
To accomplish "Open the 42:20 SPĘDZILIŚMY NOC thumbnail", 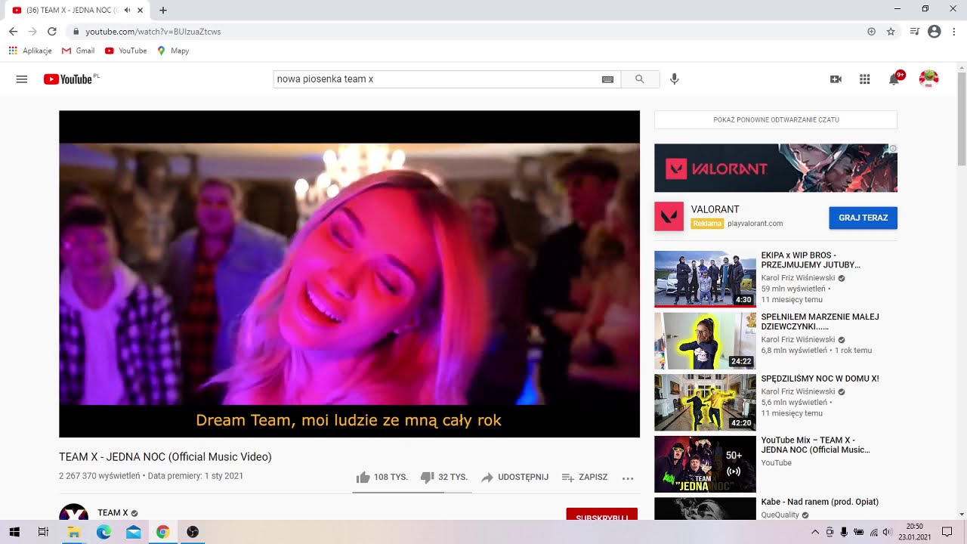I will point(705,403).
